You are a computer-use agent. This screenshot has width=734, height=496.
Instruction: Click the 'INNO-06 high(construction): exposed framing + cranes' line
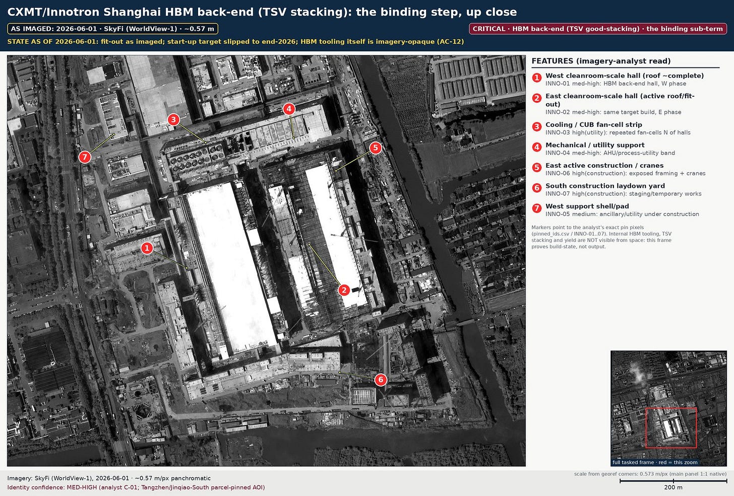[626, 173]
